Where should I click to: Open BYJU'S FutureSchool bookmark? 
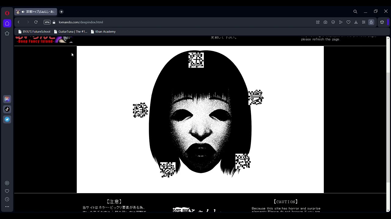pos(34,32)
